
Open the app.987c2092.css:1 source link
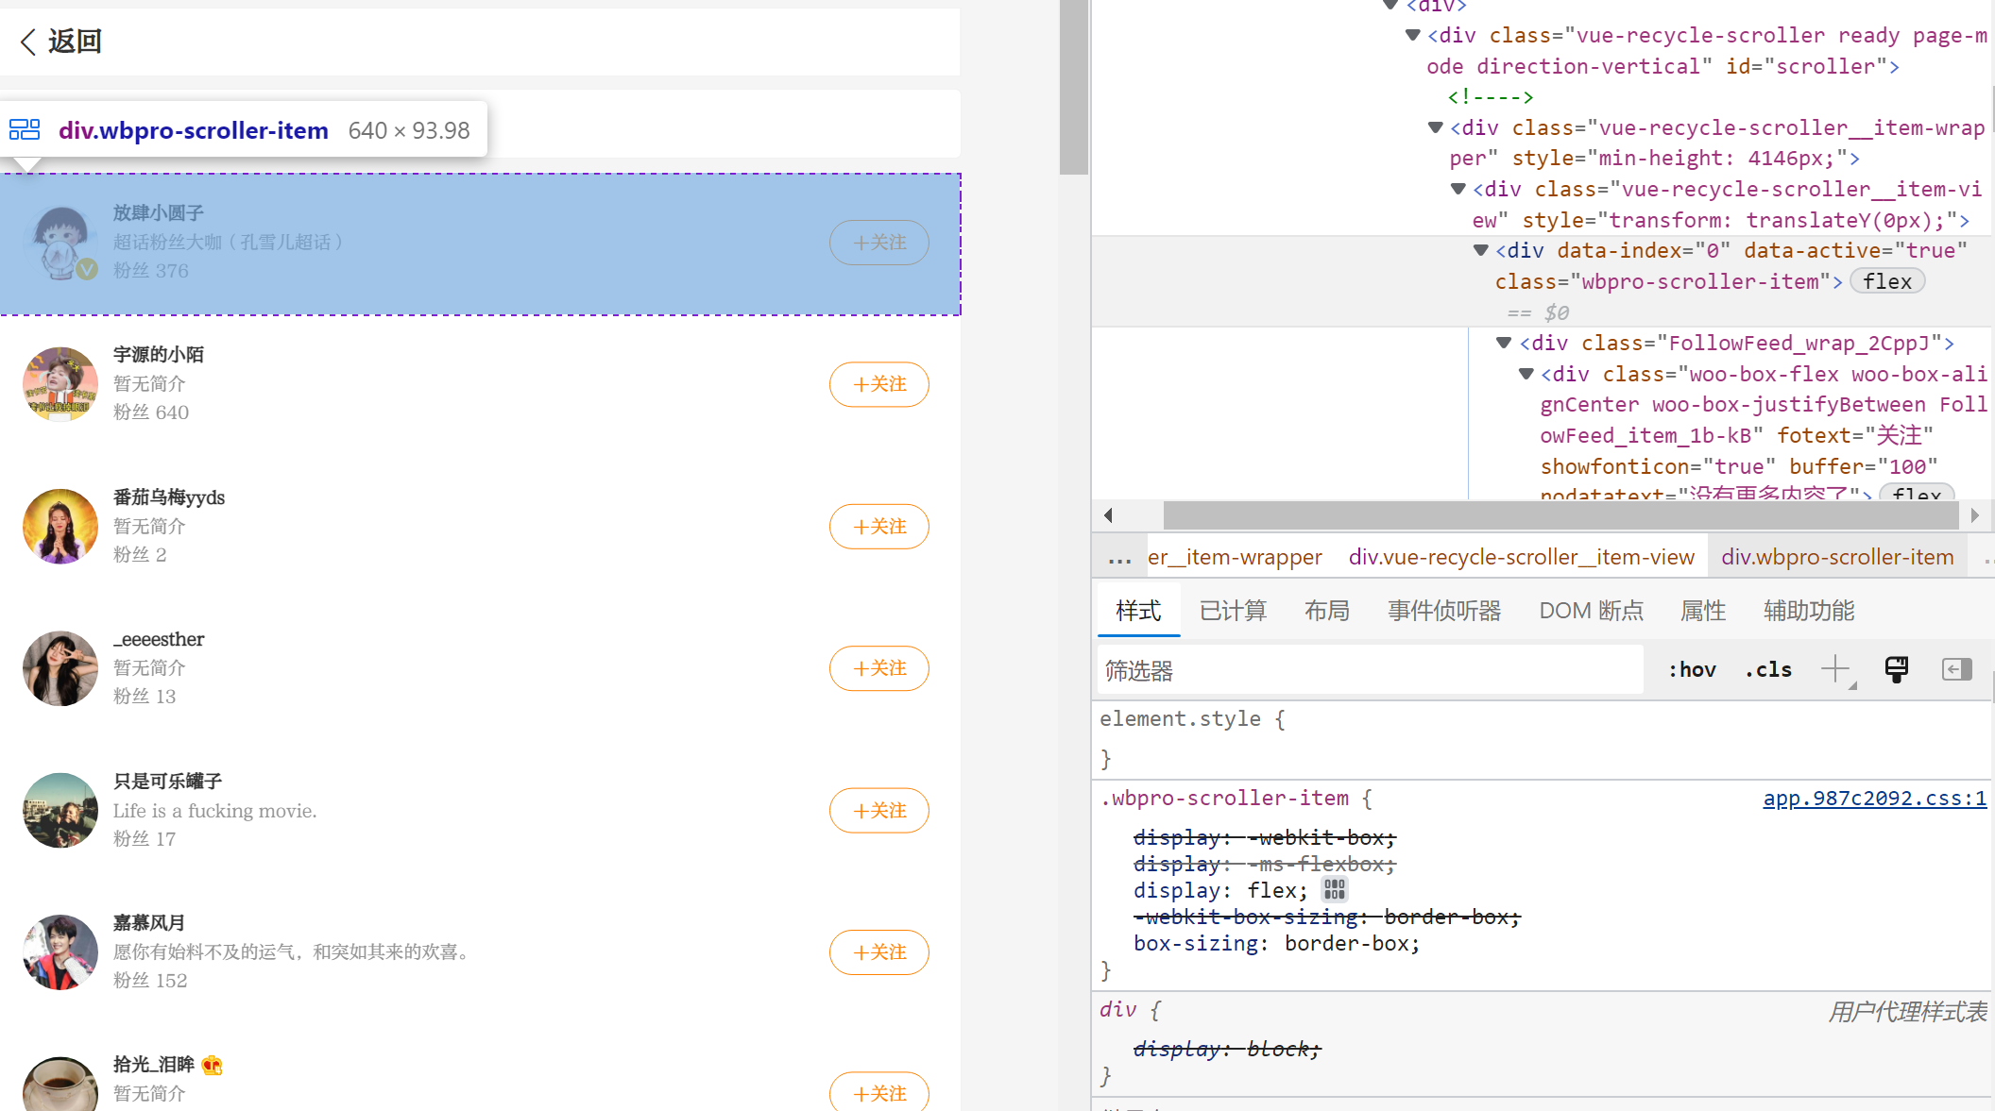click(x=1874, y=799)
